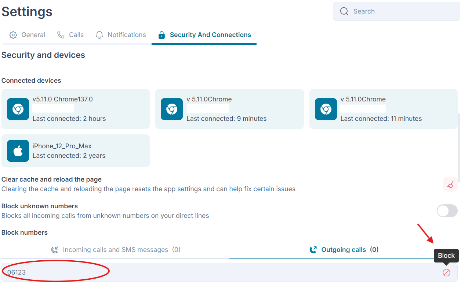Screen dimensions: 461x283
Task: Click the Chrome icon of device connected 9 minutes ago
Action: point(172,109)
